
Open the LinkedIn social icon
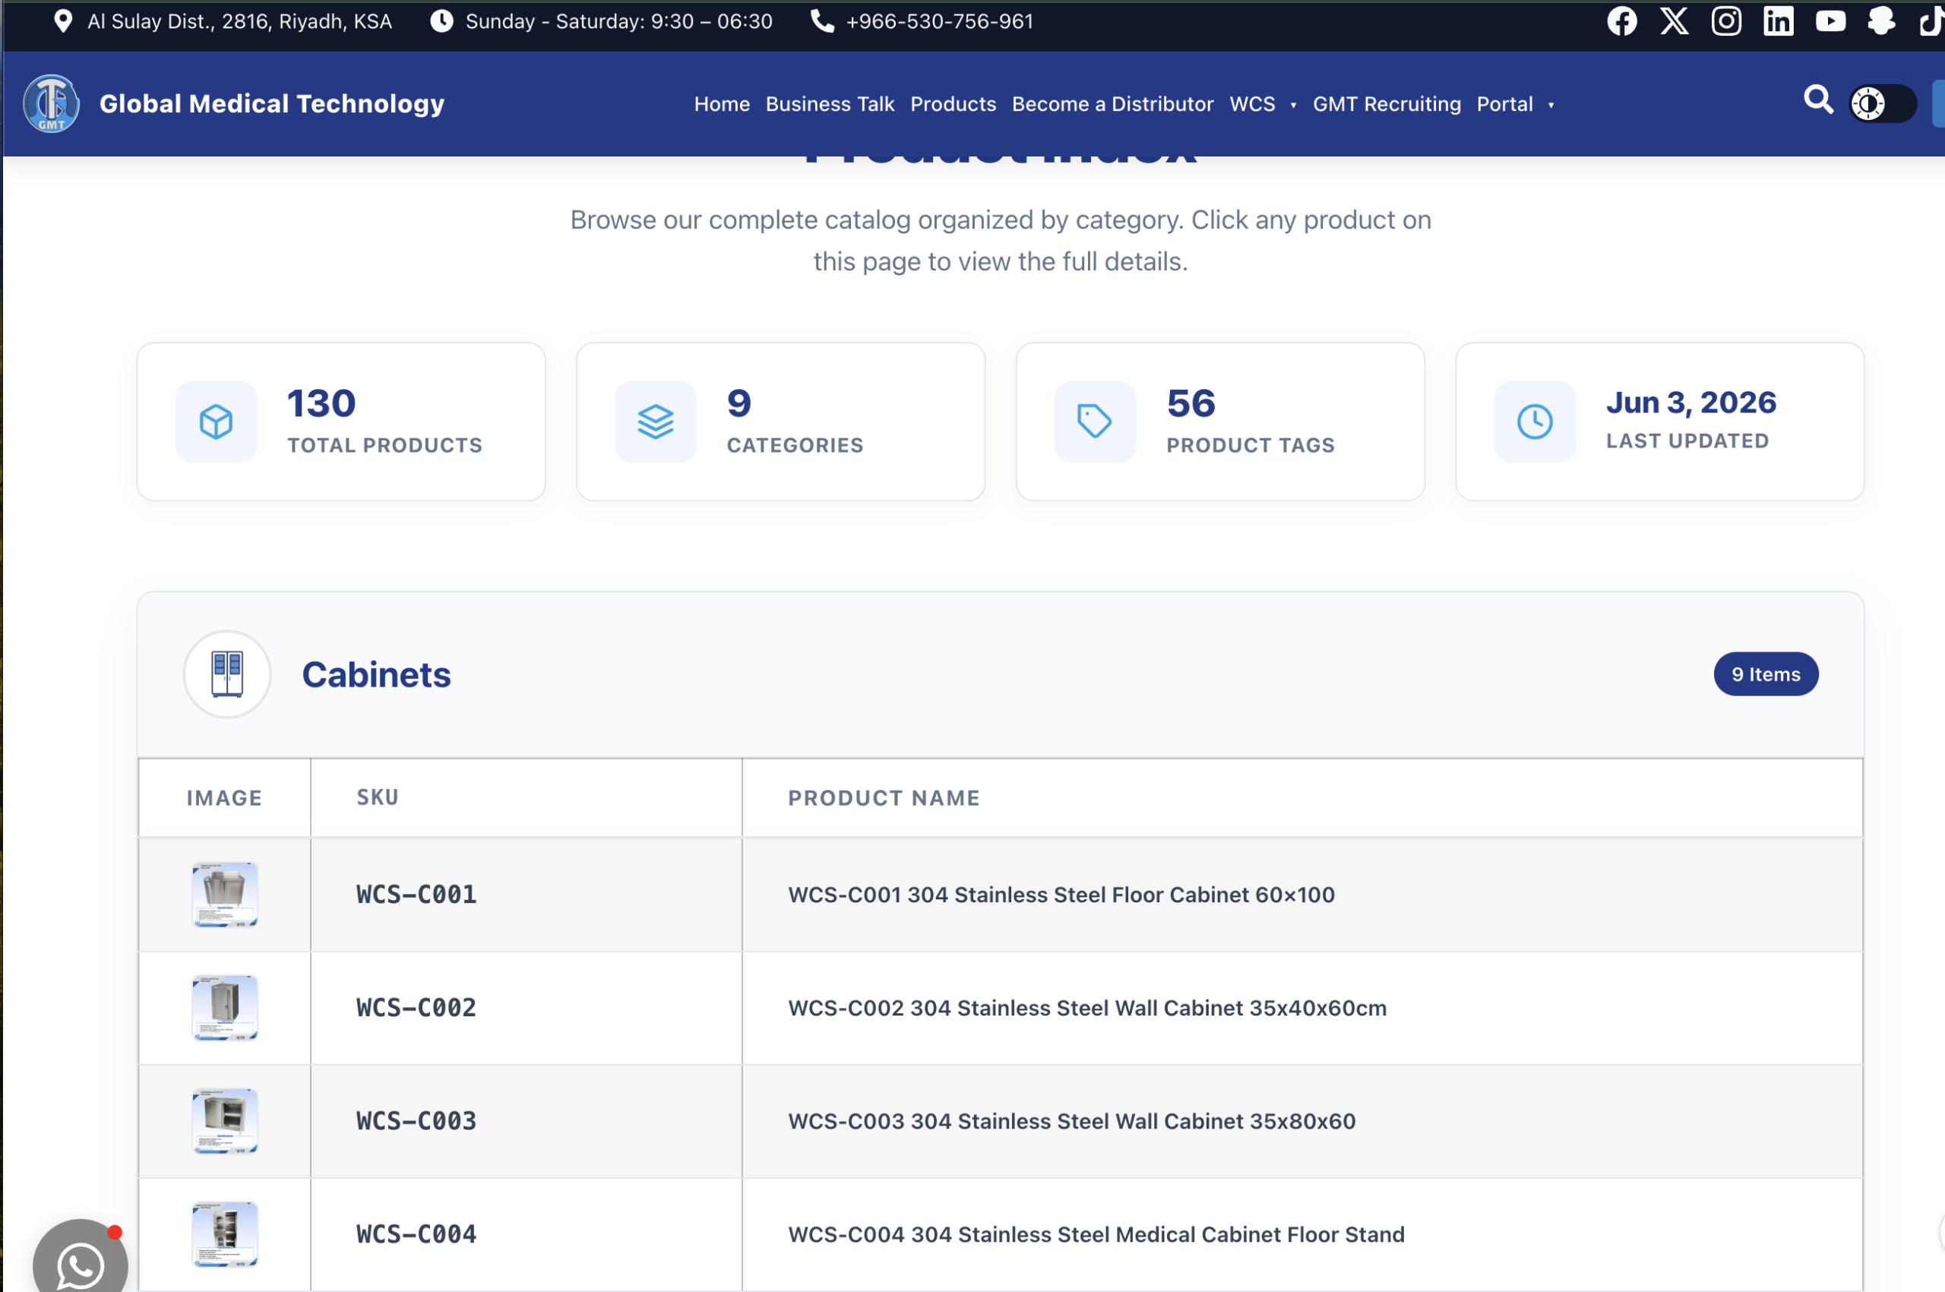coord(1778,21)
